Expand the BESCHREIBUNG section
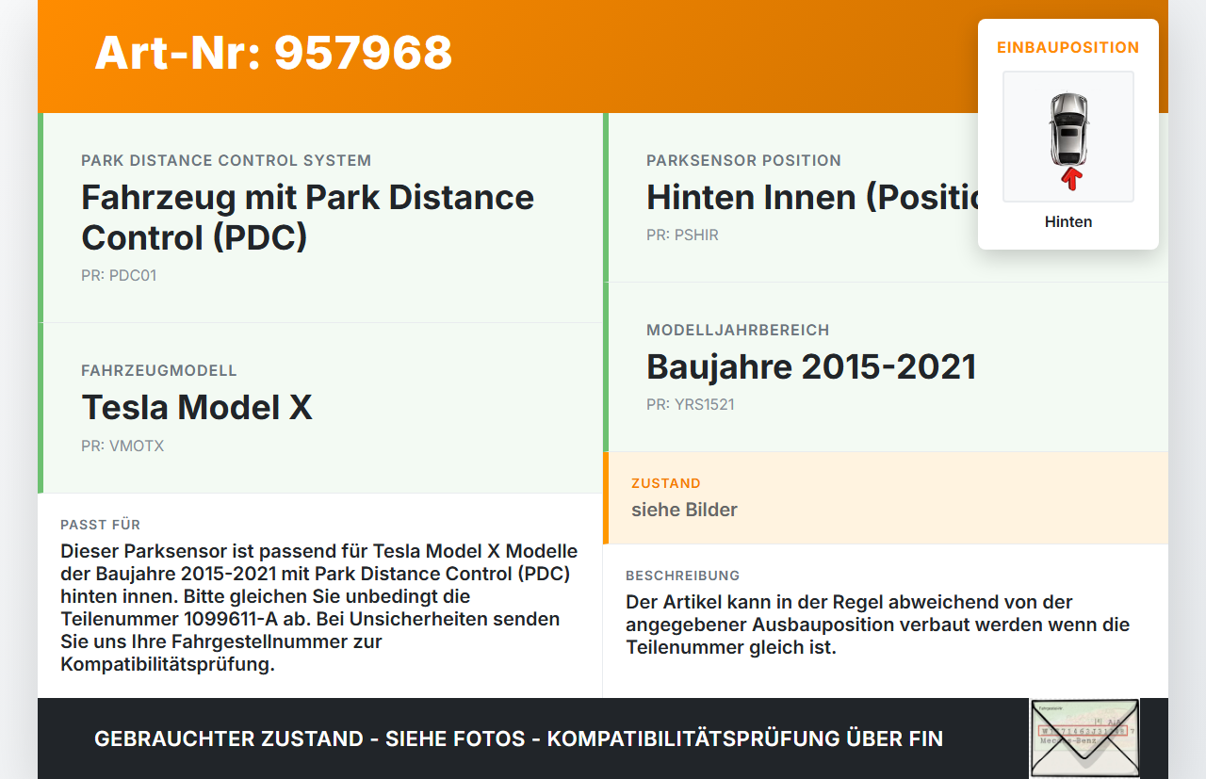 click(x=683, y=576)
